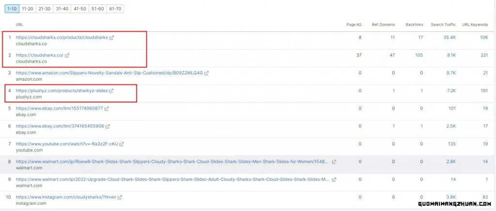Open the ebay.com/itm/155174960877 link
The width and height of the screenshot is (496, 211).
click(x=60, y=109)
